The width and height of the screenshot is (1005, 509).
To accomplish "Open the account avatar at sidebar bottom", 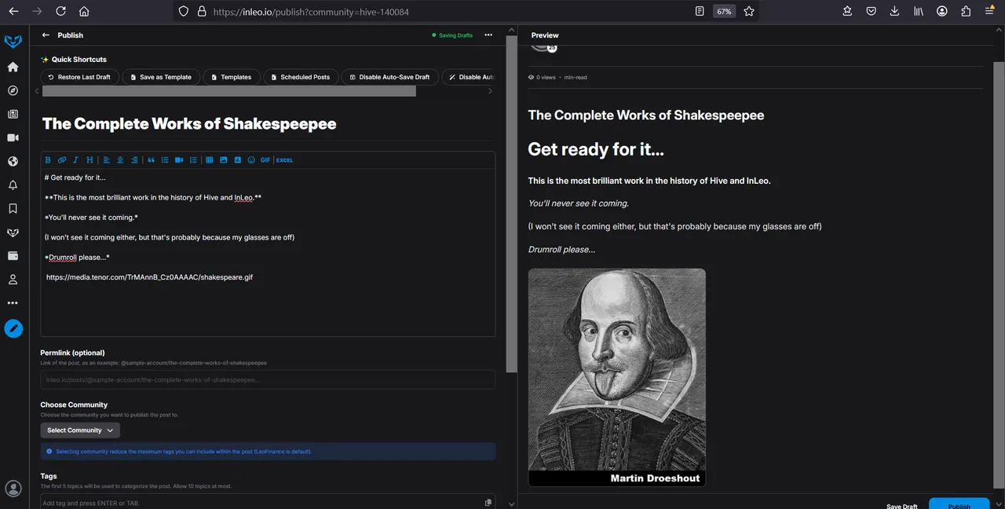I will [13, 489].
